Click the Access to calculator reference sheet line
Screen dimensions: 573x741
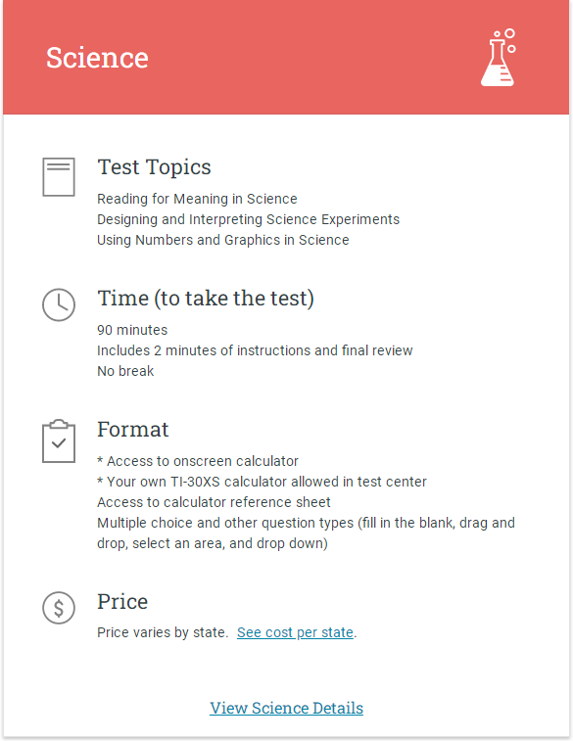pyautogui.click(x=214, y=502)
